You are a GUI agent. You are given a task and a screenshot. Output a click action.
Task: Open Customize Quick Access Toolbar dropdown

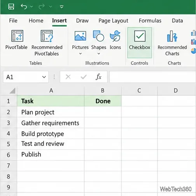point(62,7)
